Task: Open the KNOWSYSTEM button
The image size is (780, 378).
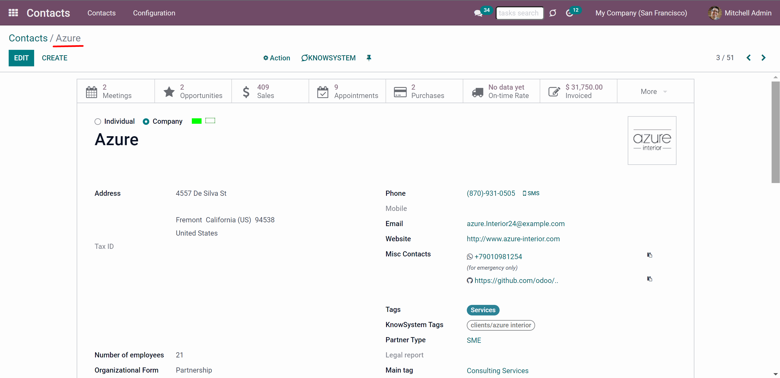Action: coord(329,58)
